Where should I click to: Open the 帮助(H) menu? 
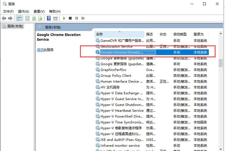pyautogui.click(x=54, y=11)
